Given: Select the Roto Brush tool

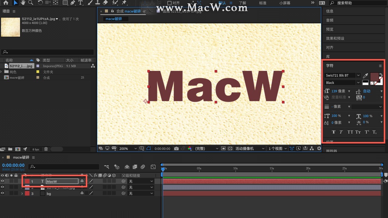Looking at the screenshot, I should click(x=115, y=3).
